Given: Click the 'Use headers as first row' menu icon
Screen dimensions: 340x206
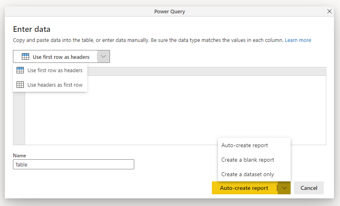Looking at the screenshot, I should point(20,85).
